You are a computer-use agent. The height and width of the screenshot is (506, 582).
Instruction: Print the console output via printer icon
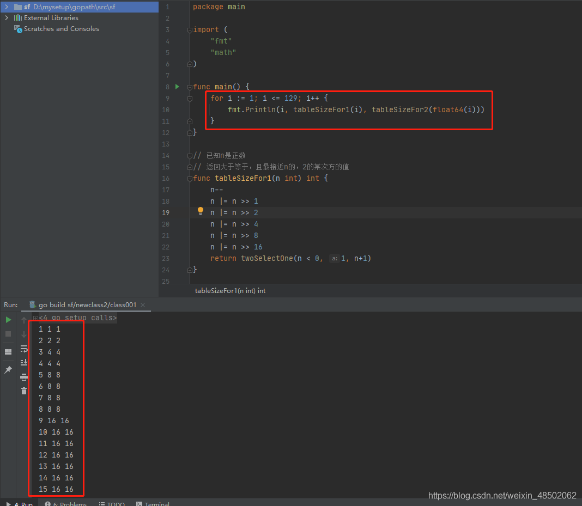pyautogui.click(x=24, y=377)
